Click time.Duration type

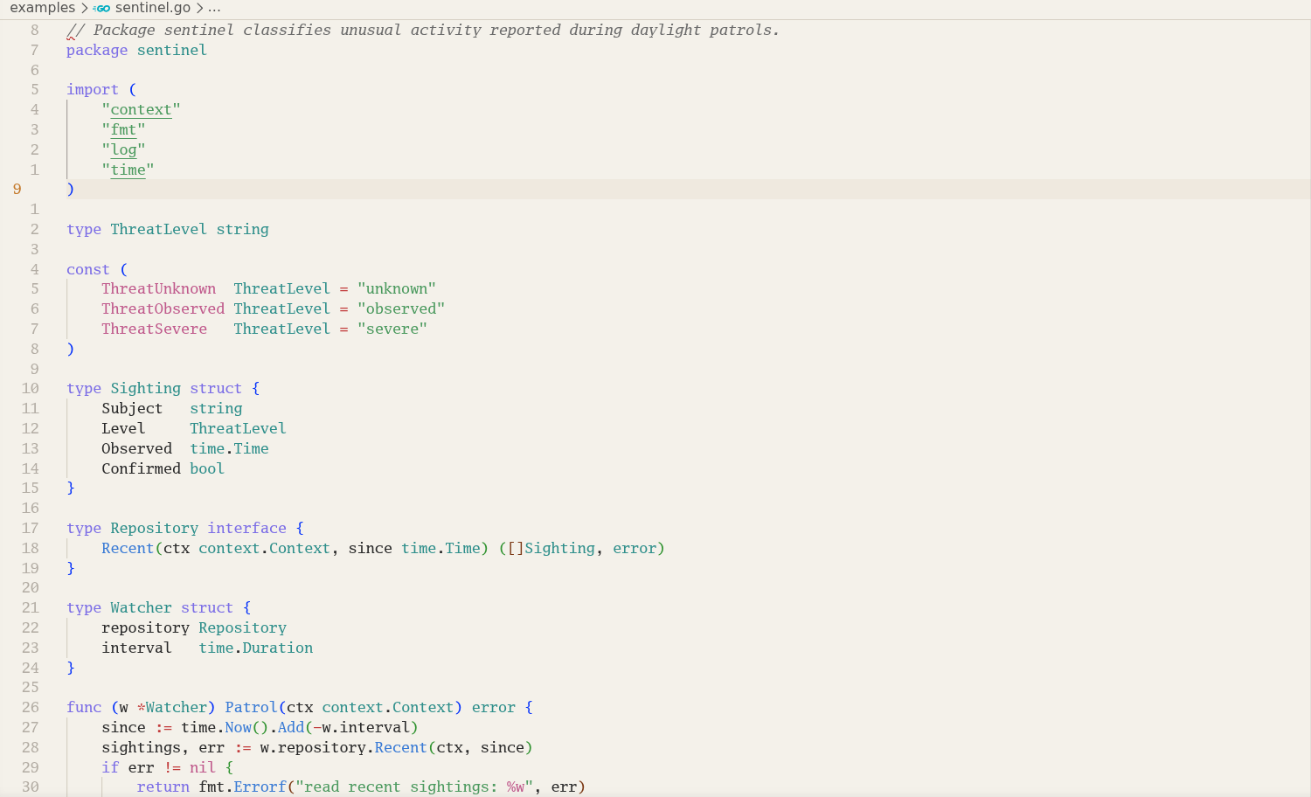[256, 648]
